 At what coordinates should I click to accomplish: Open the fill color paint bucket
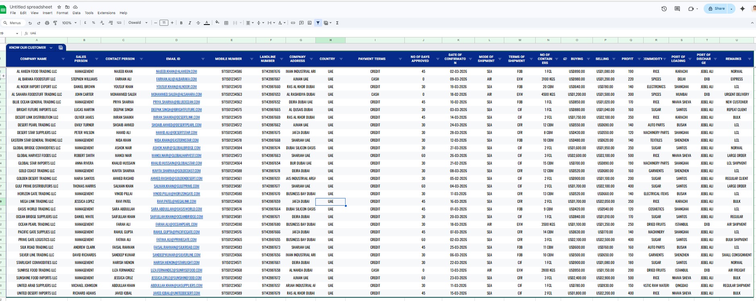[x=217, y=23]
